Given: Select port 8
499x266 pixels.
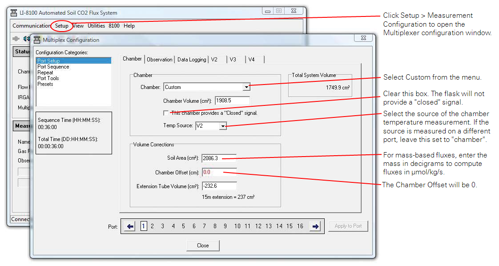Looking at the screenshot, I should coord(215,226).
